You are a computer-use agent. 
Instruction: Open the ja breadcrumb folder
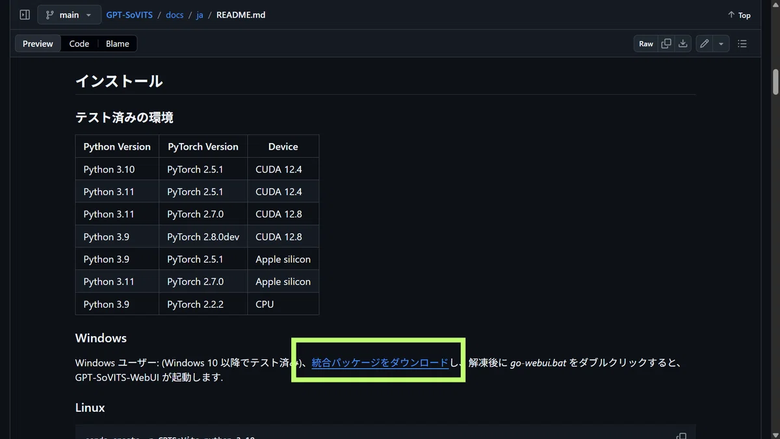200,15
